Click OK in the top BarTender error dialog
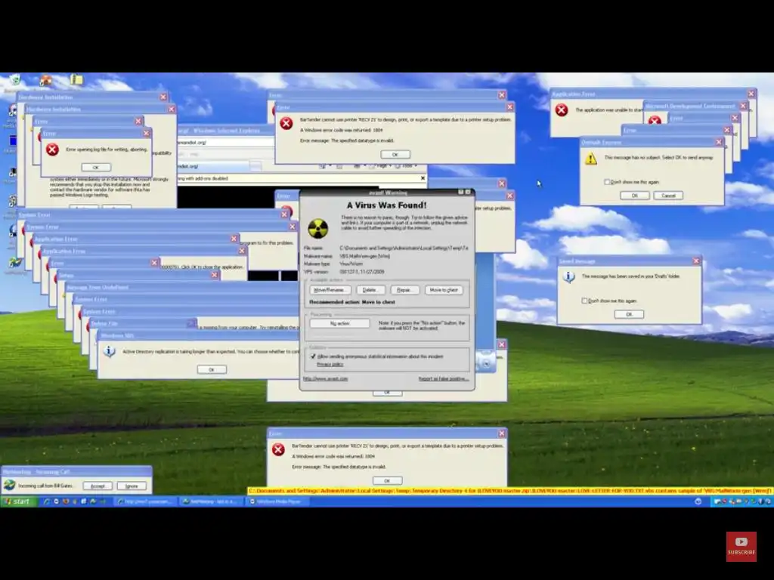The width and height of the screenshot is (774, 580). click(395, 154)
